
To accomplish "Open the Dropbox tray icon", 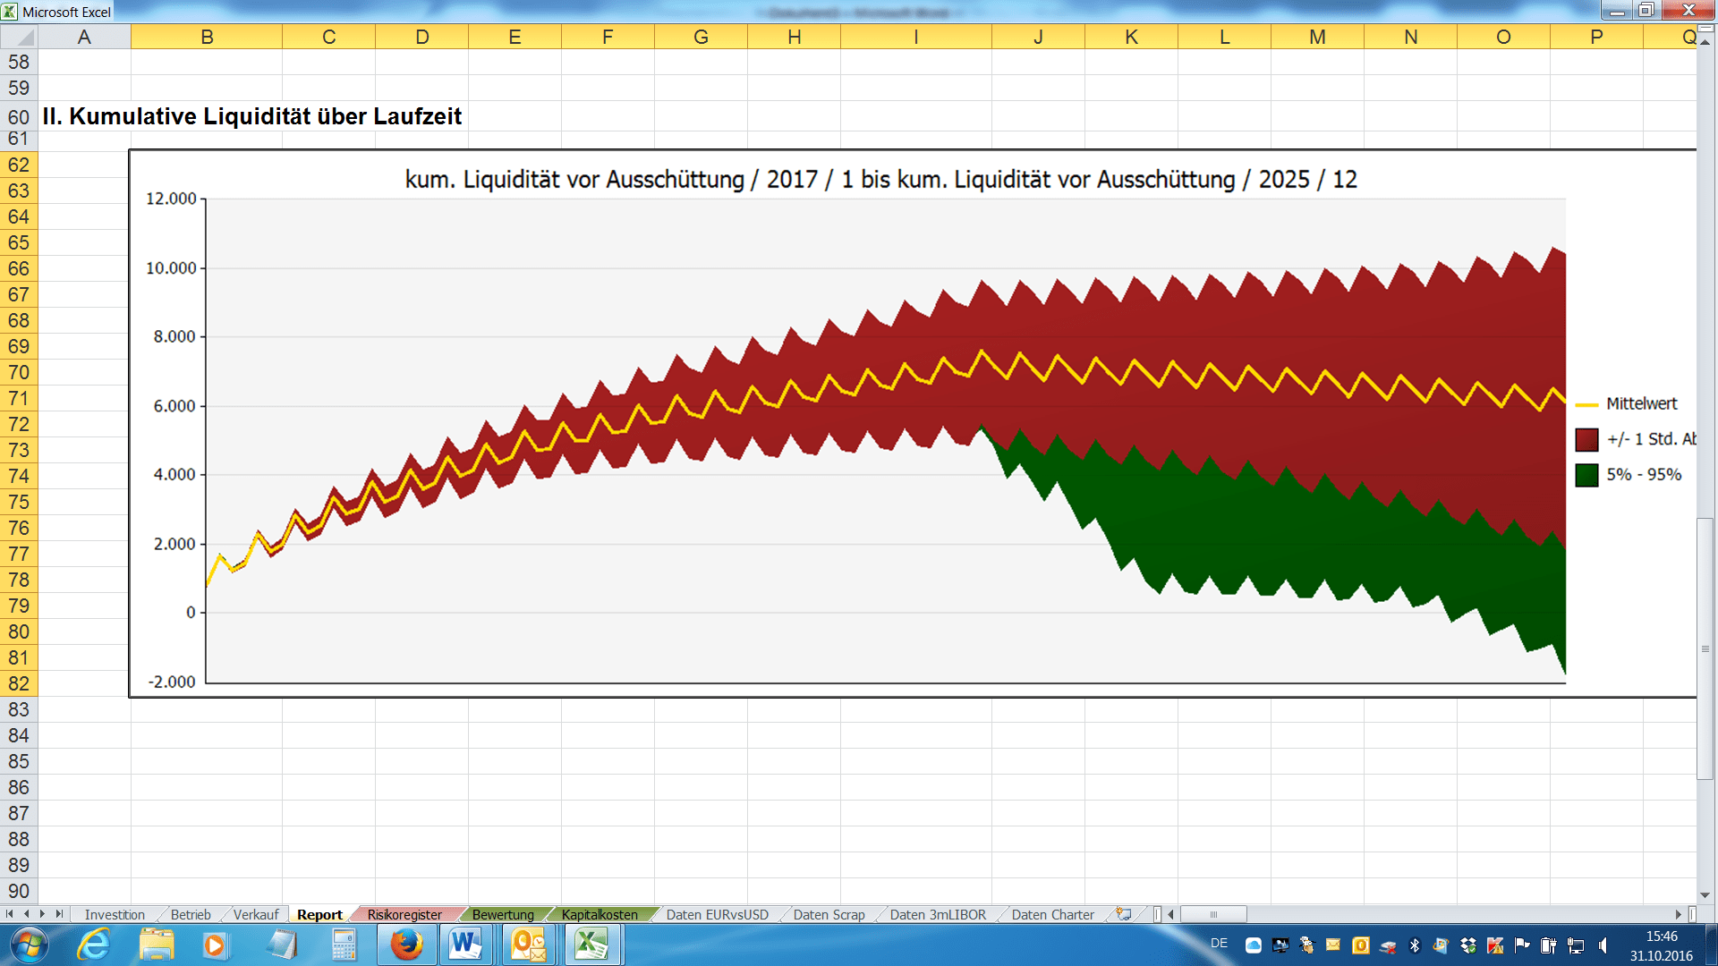I will (1468, 945).
